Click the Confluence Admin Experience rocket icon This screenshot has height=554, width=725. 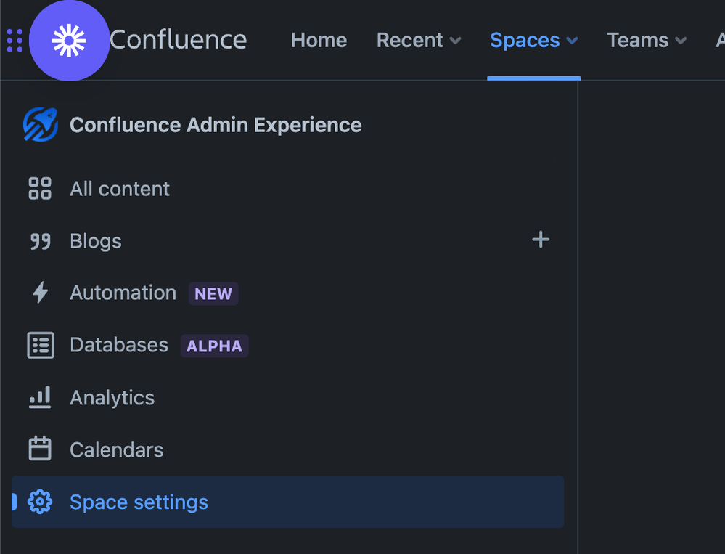point(40,124)
